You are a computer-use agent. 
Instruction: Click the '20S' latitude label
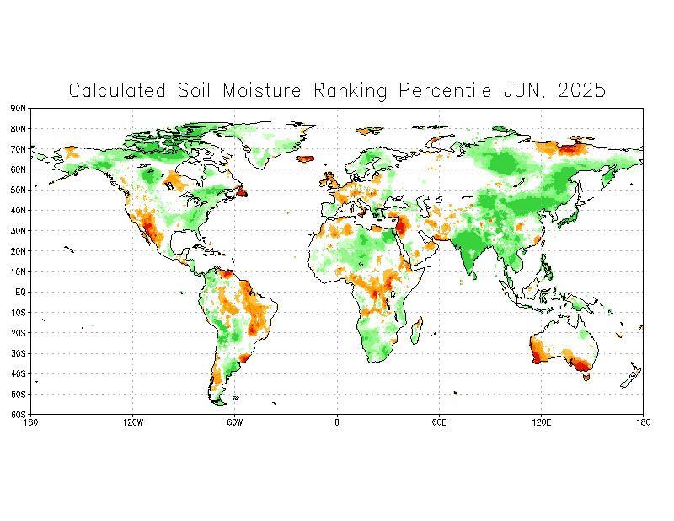[18, 333]
